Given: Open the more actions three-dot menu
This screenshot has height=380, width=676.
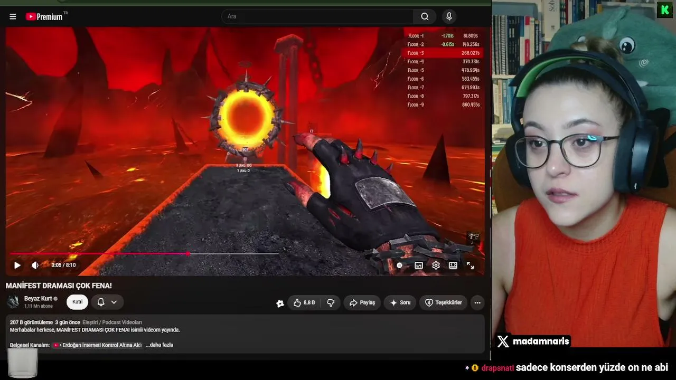Looking at the screenshot, I should [477, 302].
